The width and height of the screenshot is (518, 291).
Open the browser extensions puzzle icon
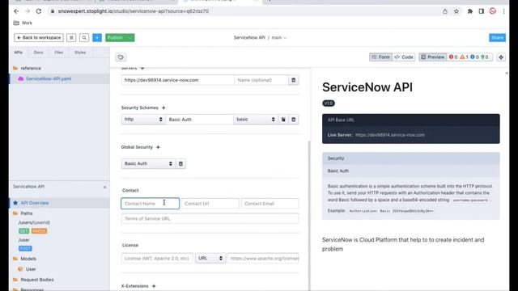point(469,11)
